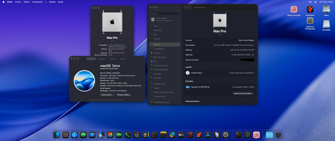Click the System Report button

pyautogui.click(x=107, y=95)
